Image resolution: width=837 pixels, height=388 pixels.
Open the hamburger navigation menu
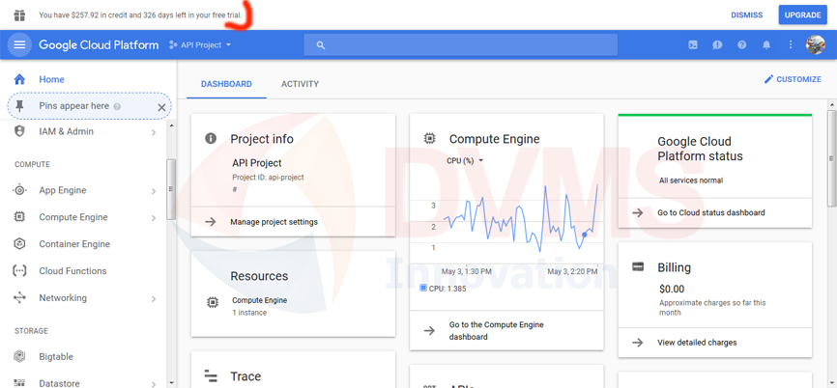(19, 44)
